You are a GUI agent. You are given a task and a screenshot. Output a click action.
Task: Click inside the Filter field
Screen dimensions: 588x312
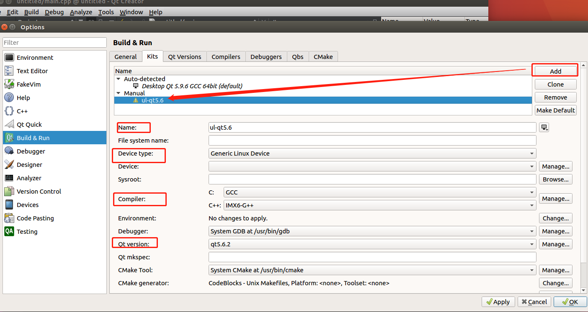[x=54, y=42]
